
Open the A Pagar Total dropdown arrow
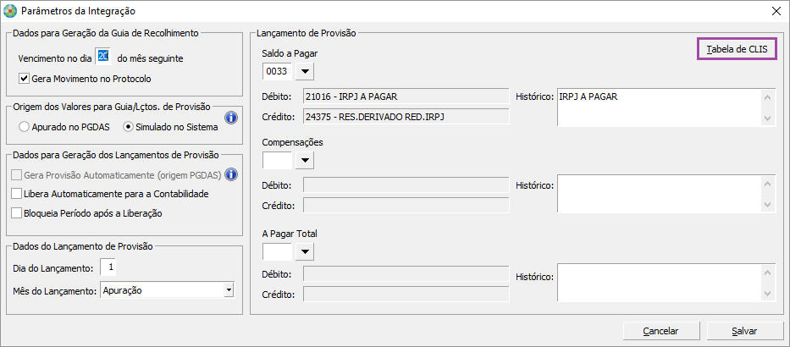(304, 251)
